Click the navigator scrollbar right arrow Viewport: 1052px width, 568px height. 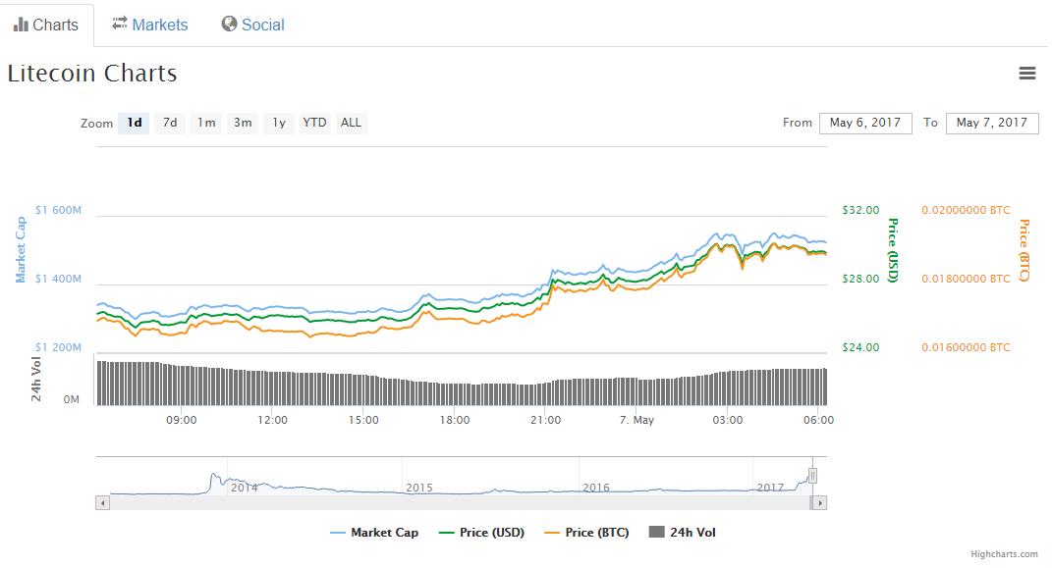(820, 502)
